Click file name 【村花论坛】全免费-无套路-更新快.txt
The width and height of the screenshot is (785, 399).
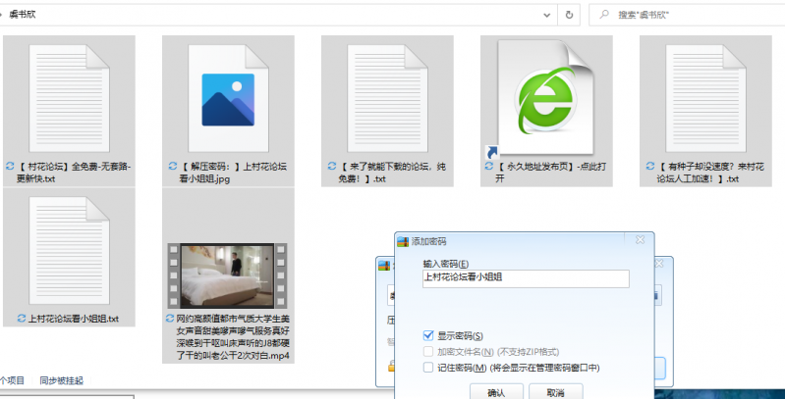click(x=74, y=173)
